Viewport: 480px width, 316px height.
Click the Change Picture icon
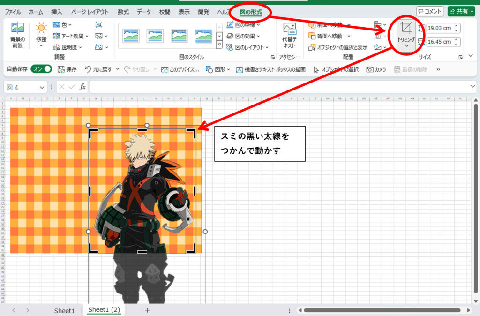click(x=98, y=36)
